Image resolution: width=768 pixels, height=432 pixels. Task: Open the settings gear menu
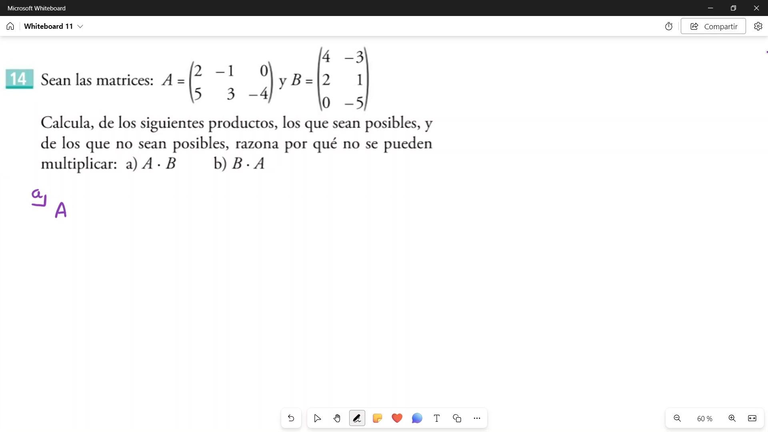point(758,26)
